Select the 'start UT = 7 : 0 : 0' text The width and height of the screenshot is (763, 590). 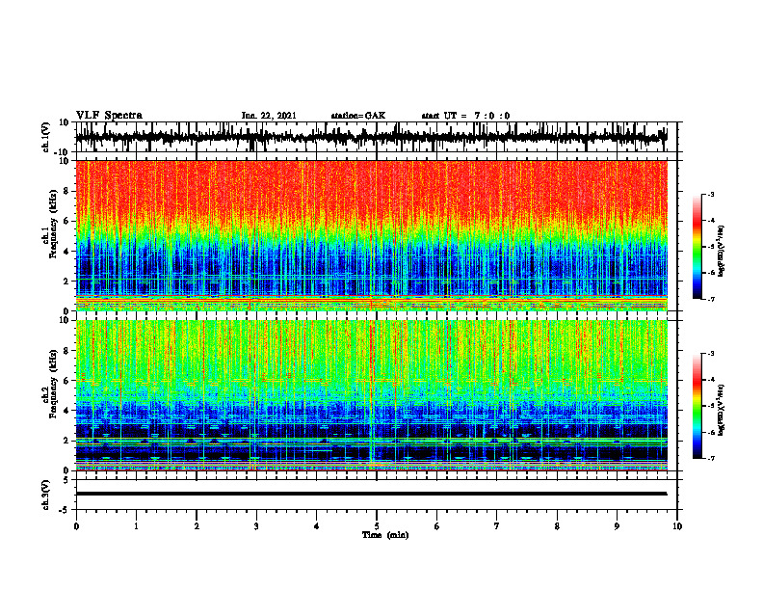pyautogui.click(x=465, y=116)
